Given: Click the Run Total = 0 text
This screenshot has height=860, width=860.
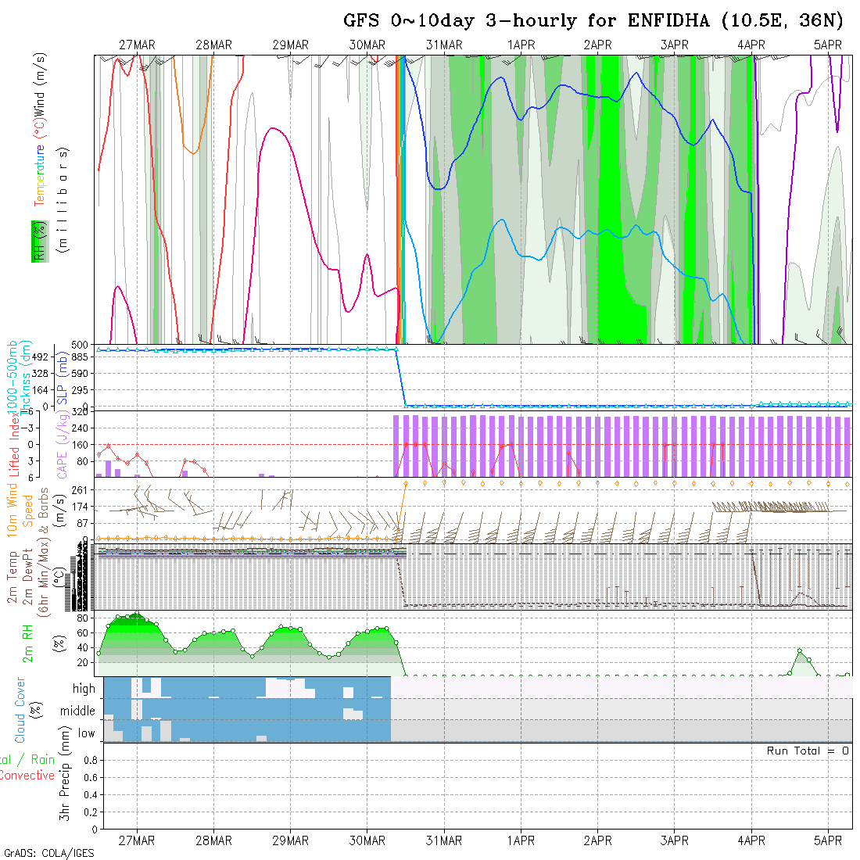Looking at the screenshot, I should [x=808, y=751].
